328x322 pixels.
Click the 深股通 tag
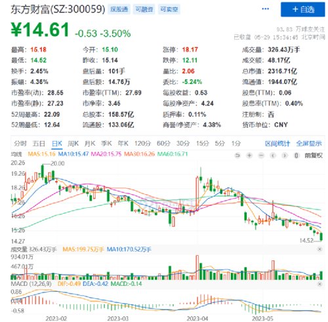119,9
